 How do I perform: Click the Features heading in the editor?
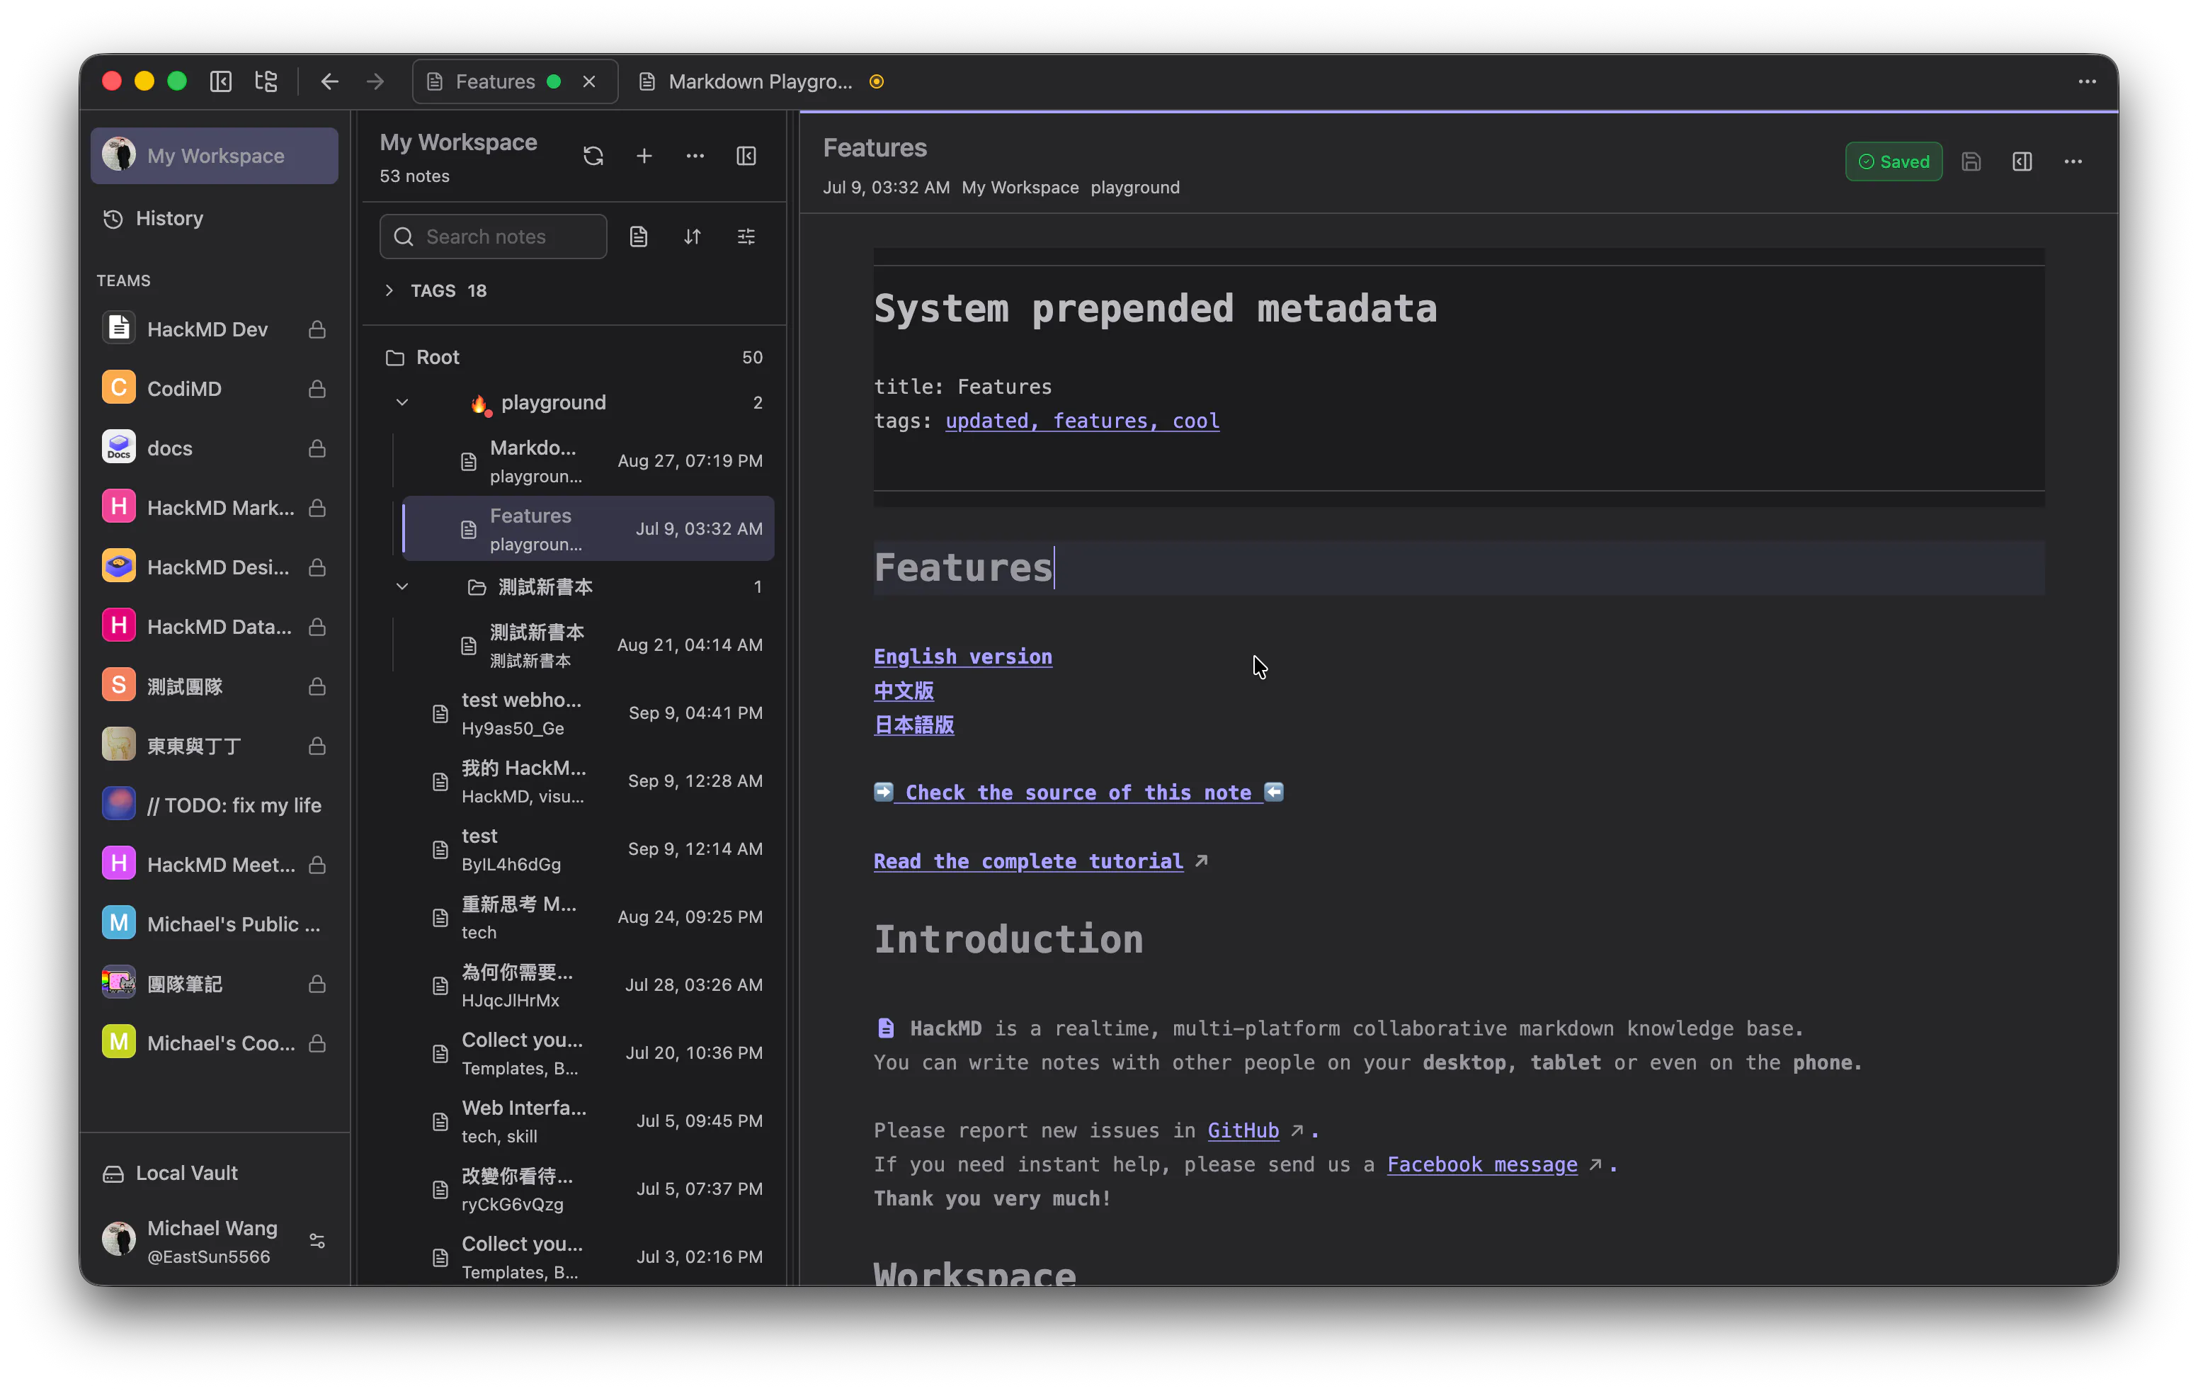pyautogui.click(x=963, y=567)
